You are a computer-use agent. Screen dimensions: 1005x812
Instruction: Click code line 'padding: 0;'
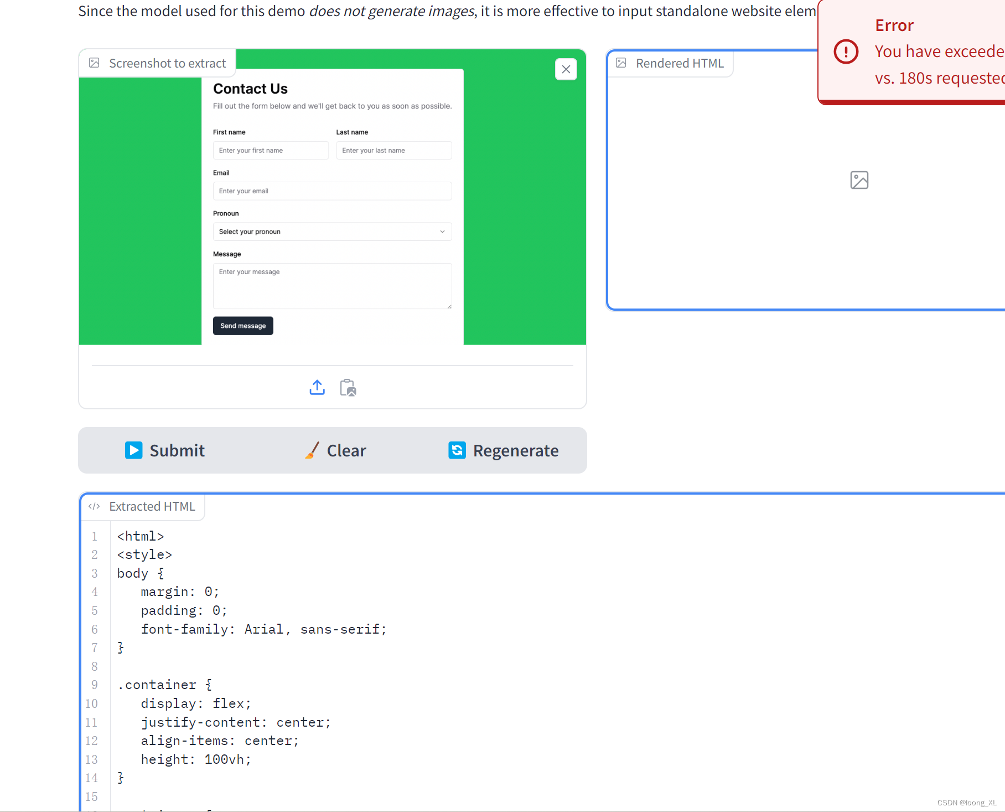(x=184, y=610)
